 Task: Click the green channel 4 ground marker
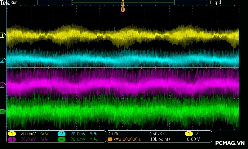(3, 111)
